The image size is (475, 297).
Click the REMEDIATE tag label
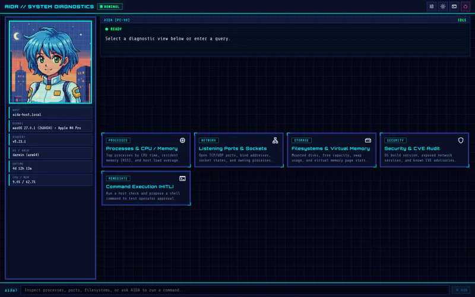(x=118, y=179)
